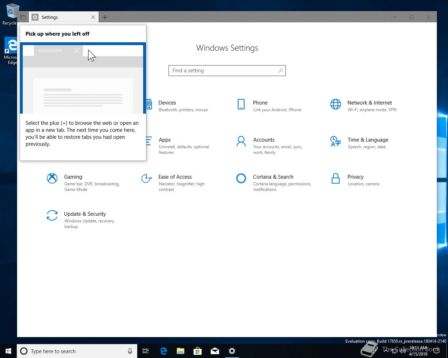448x358 pixels.
Task: Open Devices category label
Action: [167, 103]
